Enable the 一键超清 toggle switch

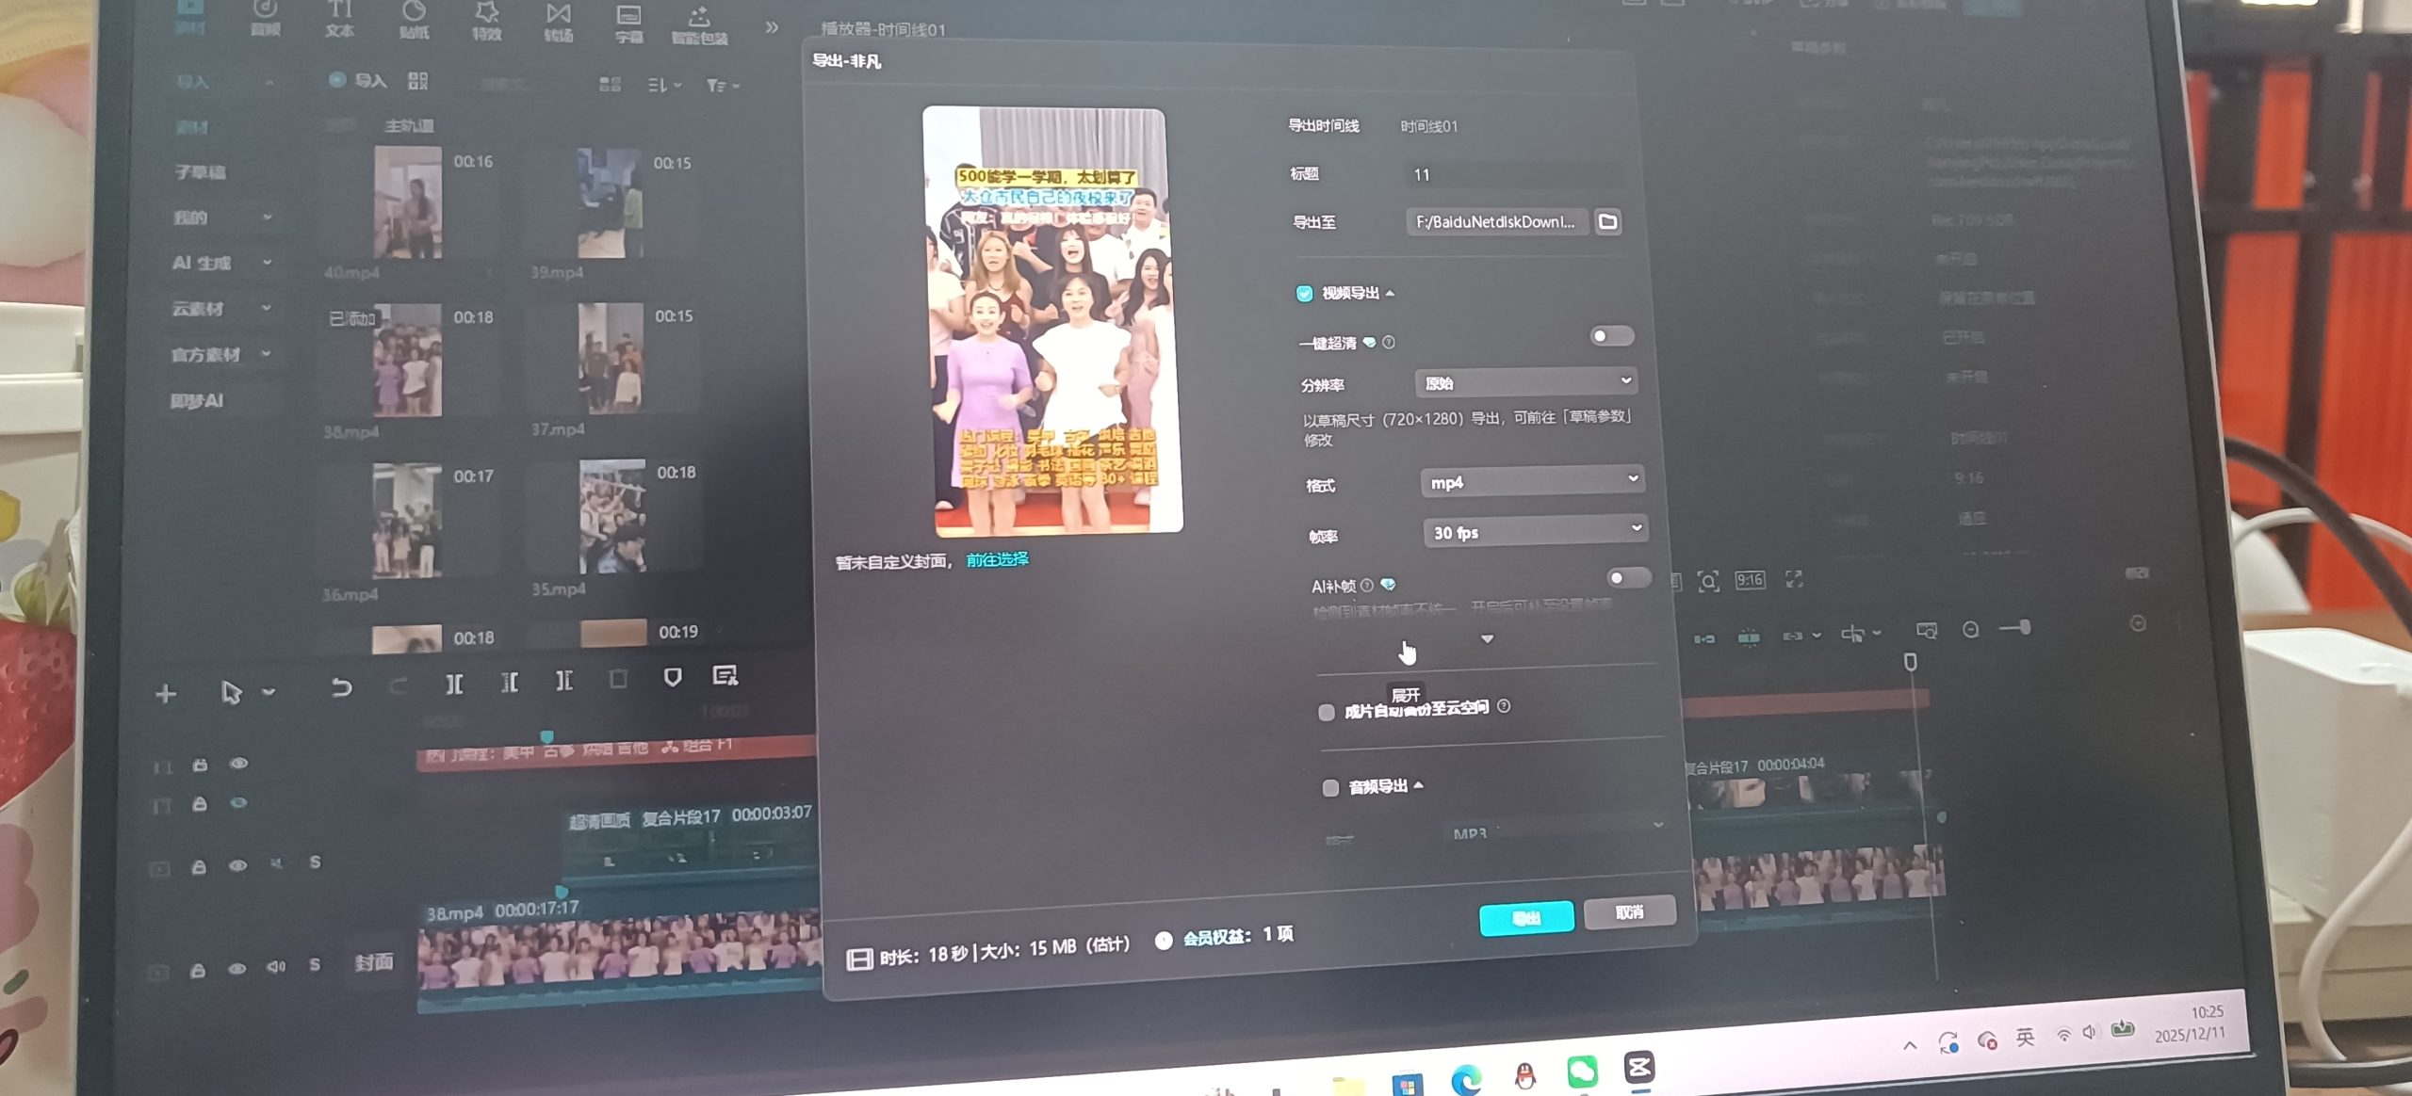click(x=1611, y=336)
